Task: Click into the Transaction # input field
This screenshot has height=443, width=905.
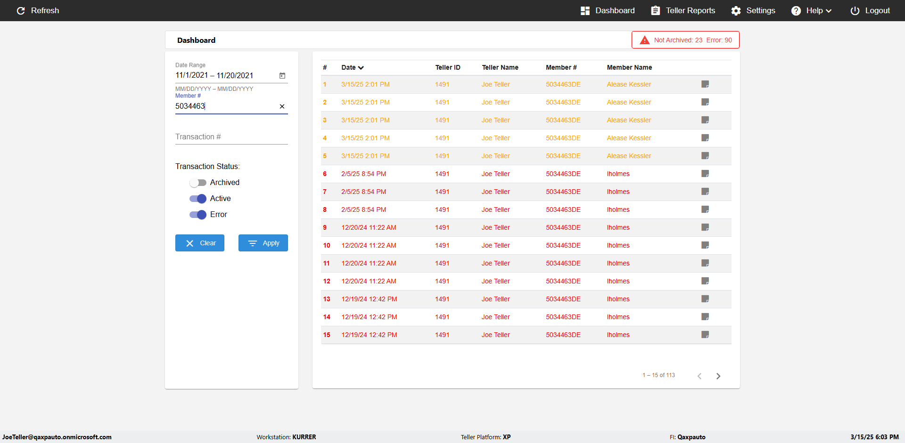Action: click(231, 137)
